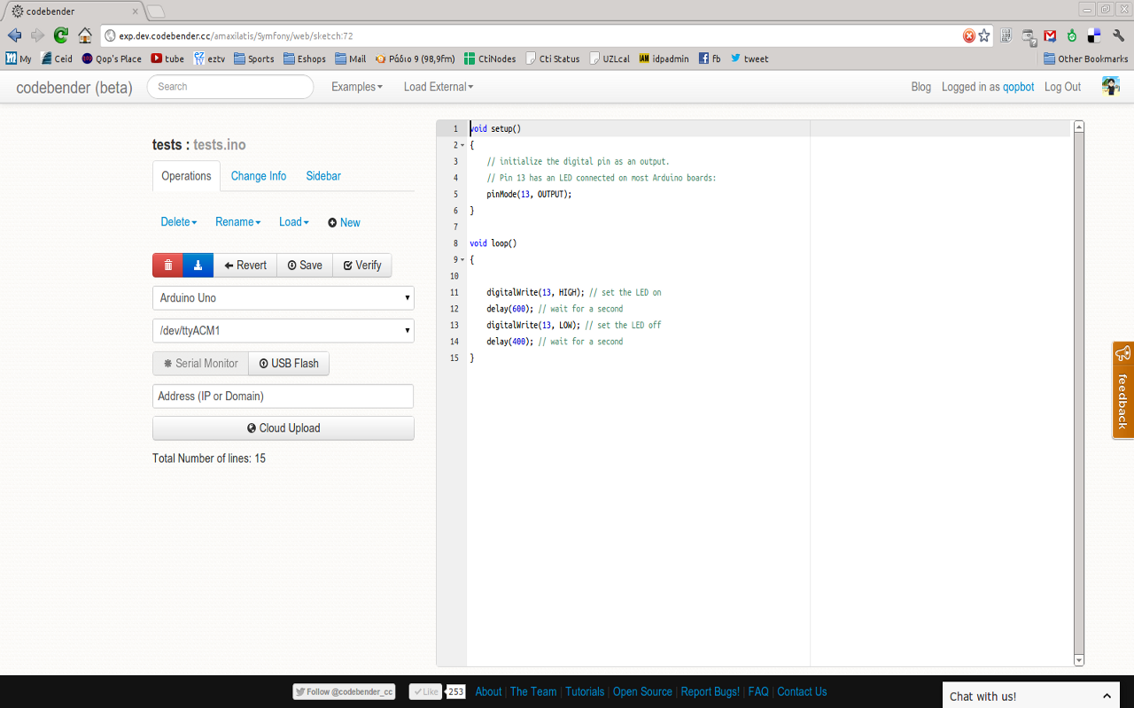This screenshot has height=708, width=1134.
Task: Expand the Chat with us panel
Action: 1031,696
